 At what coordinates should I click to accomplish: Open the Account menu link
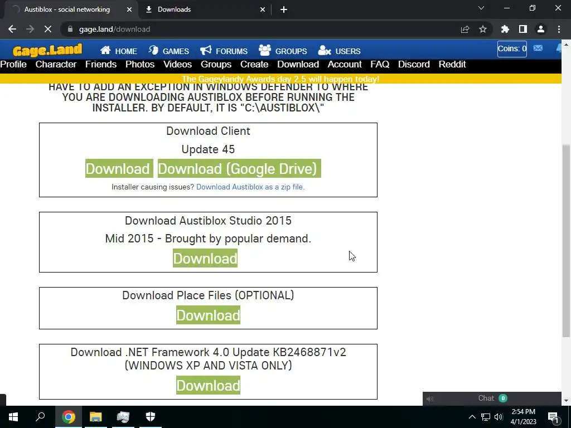[x=345, y=65]
